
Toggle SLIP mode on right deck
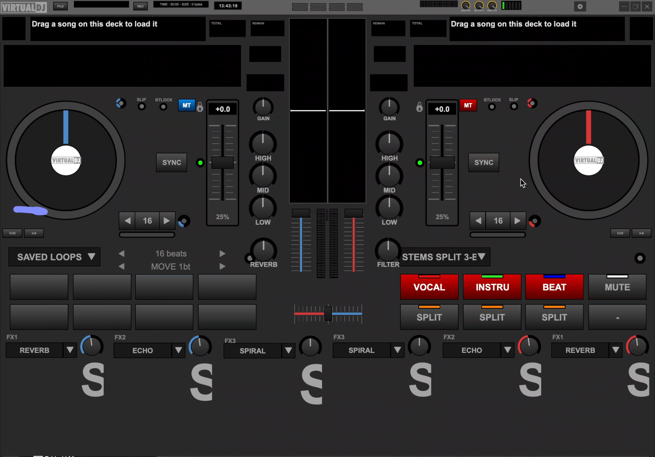[x=514, y=107]
